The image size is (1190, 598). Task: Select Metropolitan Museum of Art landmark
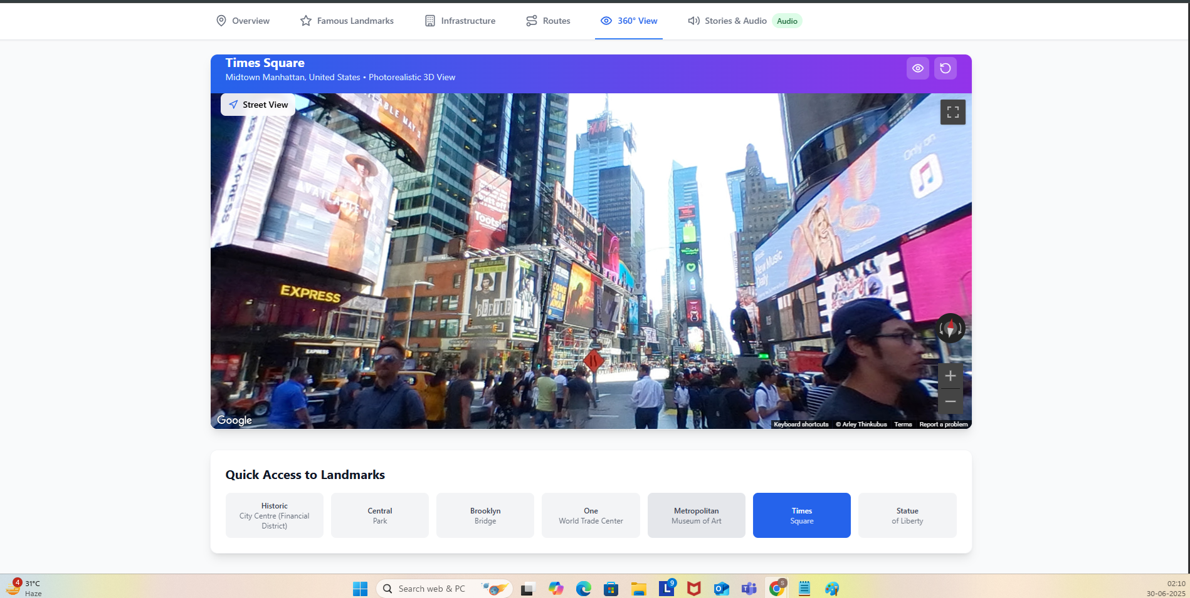coord(697,515)
